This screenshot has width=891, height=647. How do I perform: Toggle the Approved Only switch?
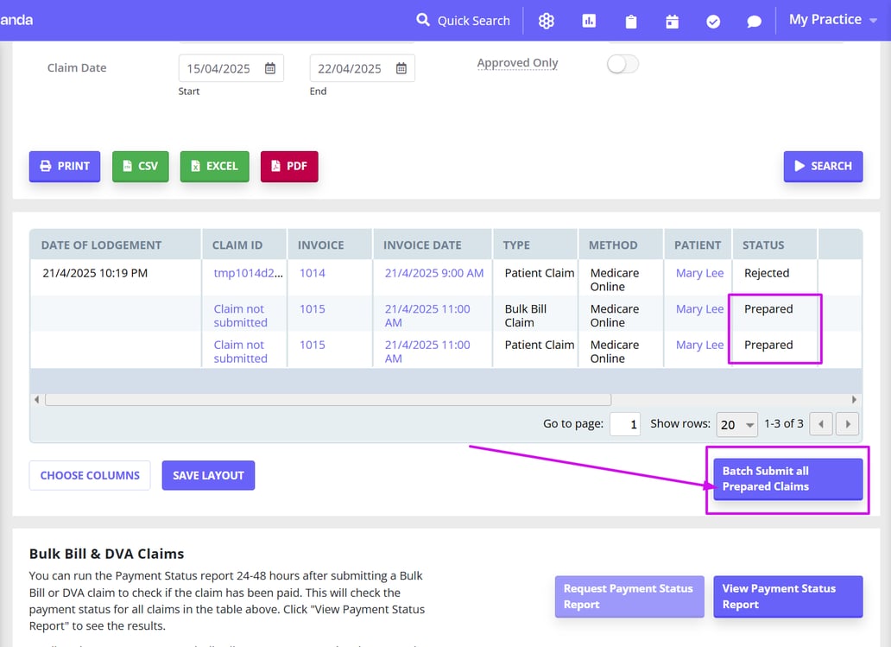[622, 64]
